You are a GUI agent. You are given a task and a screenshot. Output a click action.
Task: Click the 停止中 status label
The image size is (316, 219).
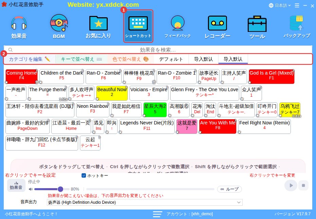(x=34, y=182)
